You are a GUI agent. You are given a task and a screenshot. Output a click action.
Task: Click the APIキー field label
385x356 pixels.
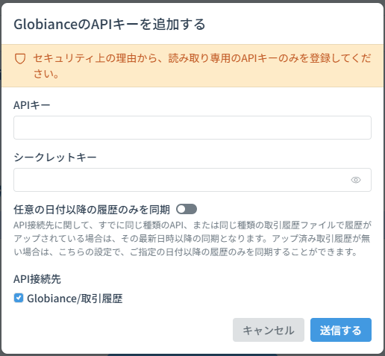(32, 105)
